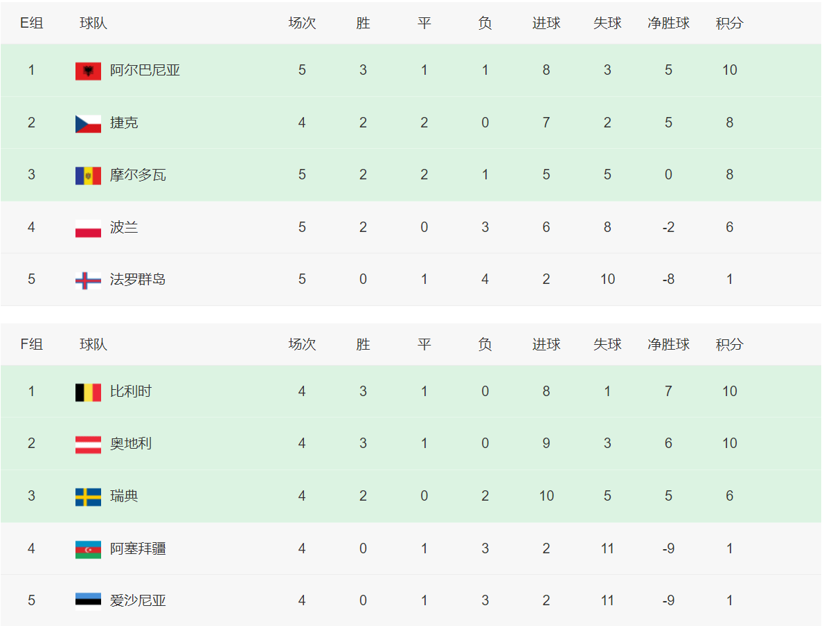Click the Moldova flag icon
The width and height of the screenshot is (824, 626).
89,176
